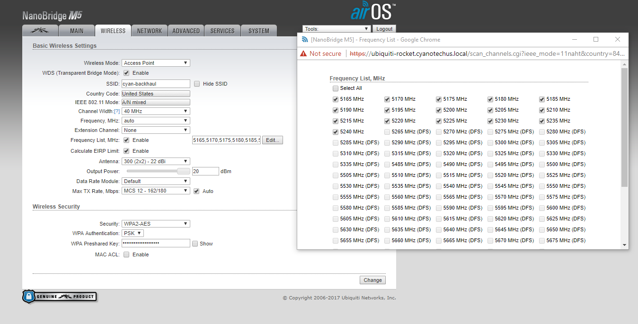638x324 pixels.
Task: Open the Security dropdown
Action: (x=156, y=224)
